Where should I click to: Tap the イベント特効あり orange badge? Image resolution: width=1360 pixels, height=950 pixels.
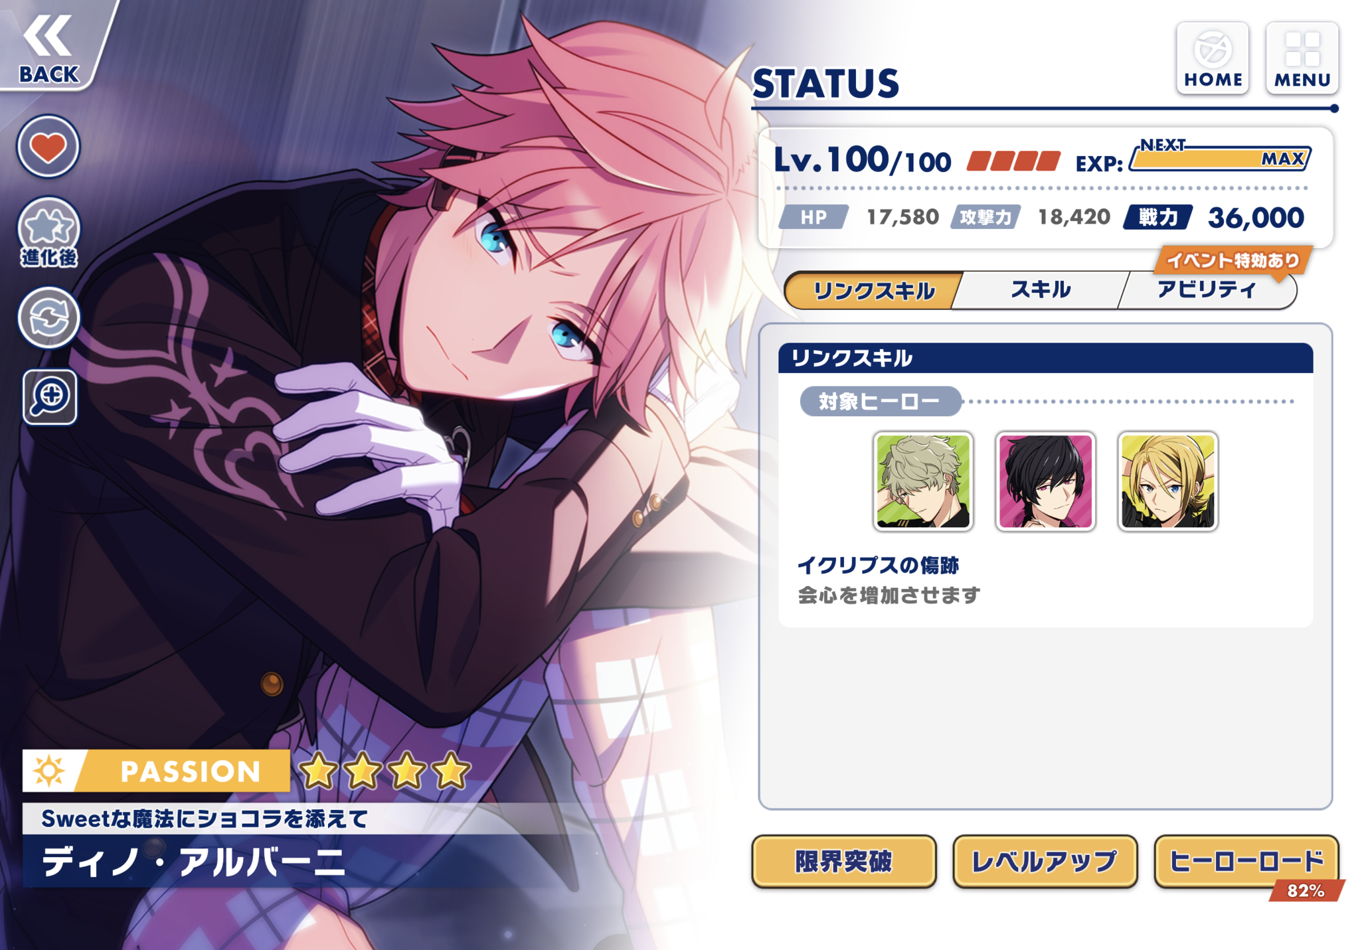[1232, 260]
